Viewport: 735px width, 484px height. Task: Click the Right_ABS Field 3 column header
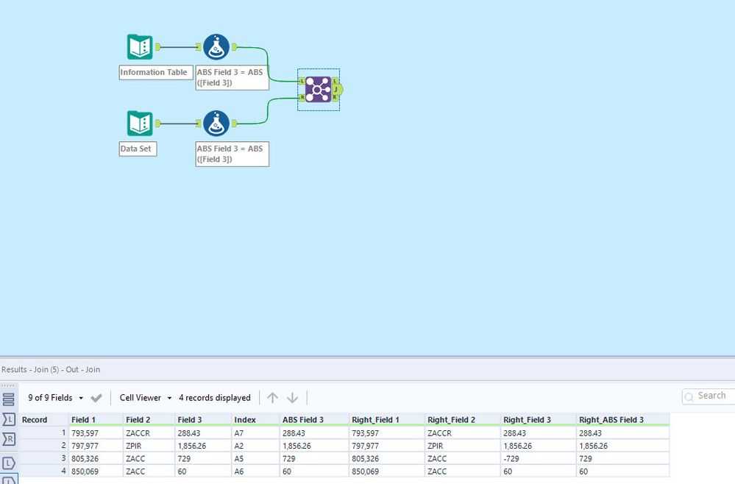tap(623, 420)
